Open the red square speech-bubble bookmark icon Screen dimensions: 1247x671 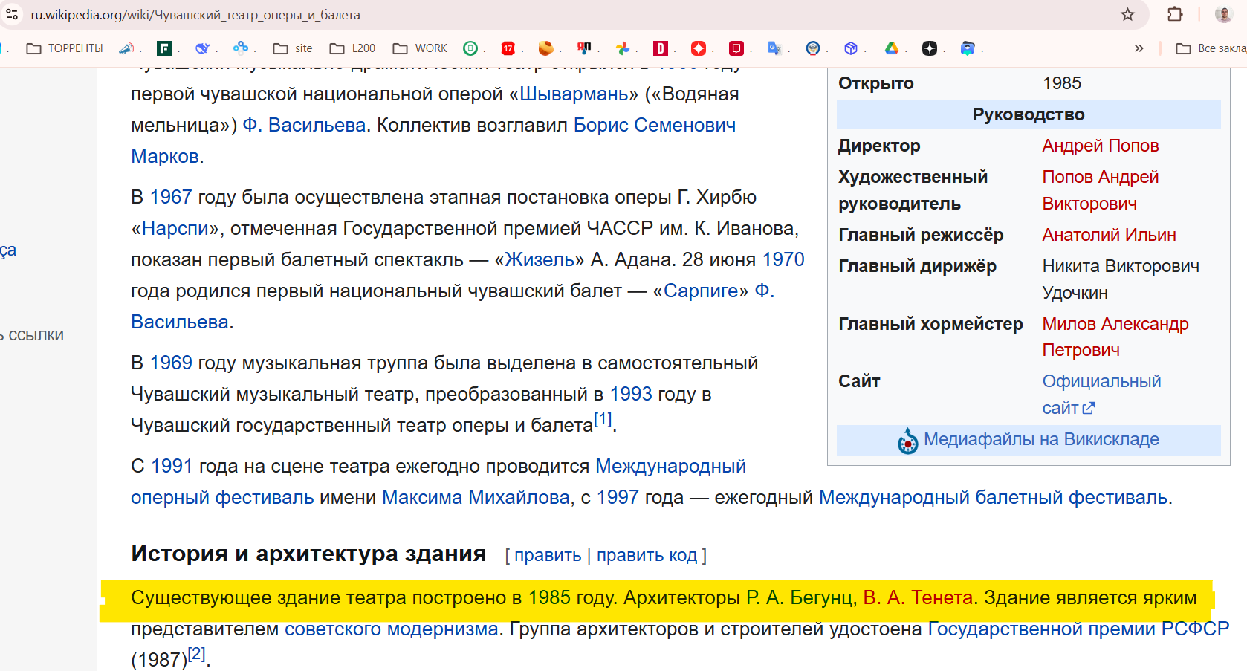(x=736, y=48)
